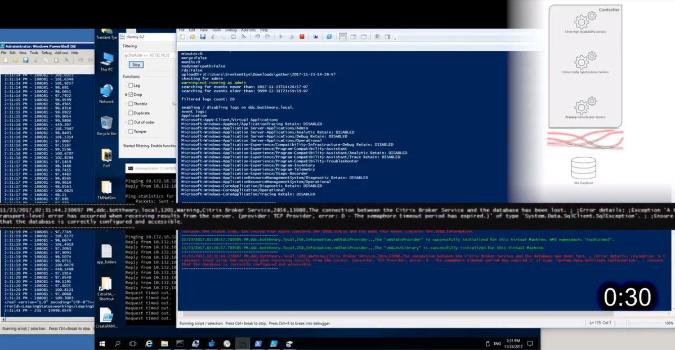Click the New script toolbar icon

[x=182, y=37]
